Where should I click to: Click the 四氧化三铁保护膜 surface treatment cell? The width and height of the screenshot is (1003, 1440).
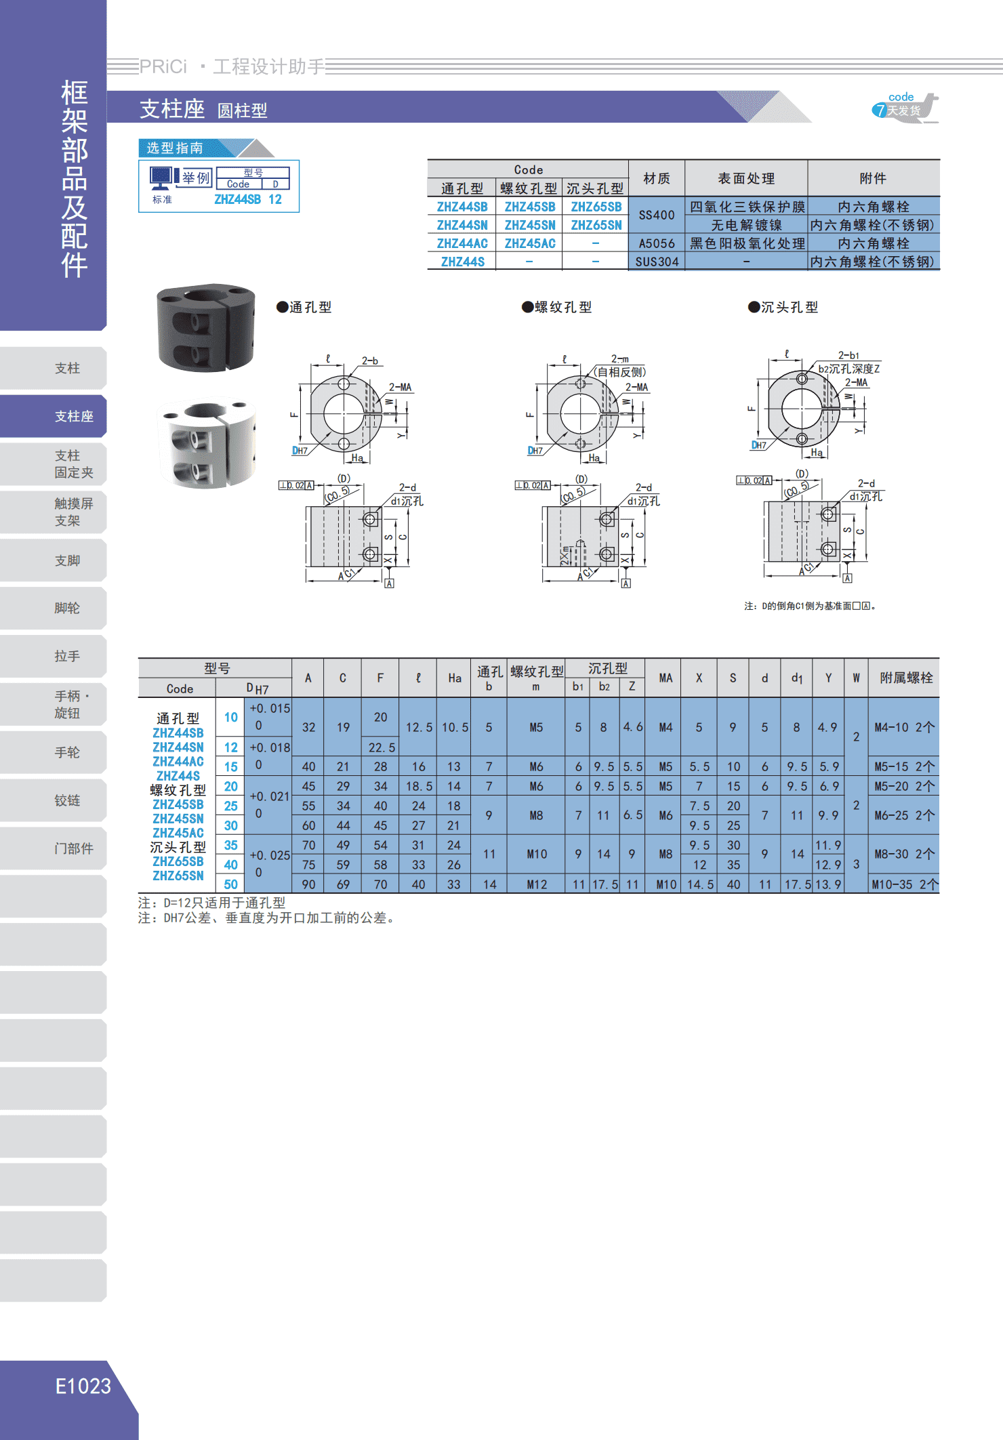pyautogui.click(x=747, y=207)
